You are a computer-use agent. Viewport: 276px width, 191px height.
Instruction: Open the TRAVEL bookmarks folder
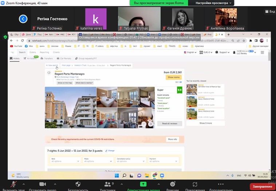click(x=170, y=46)
